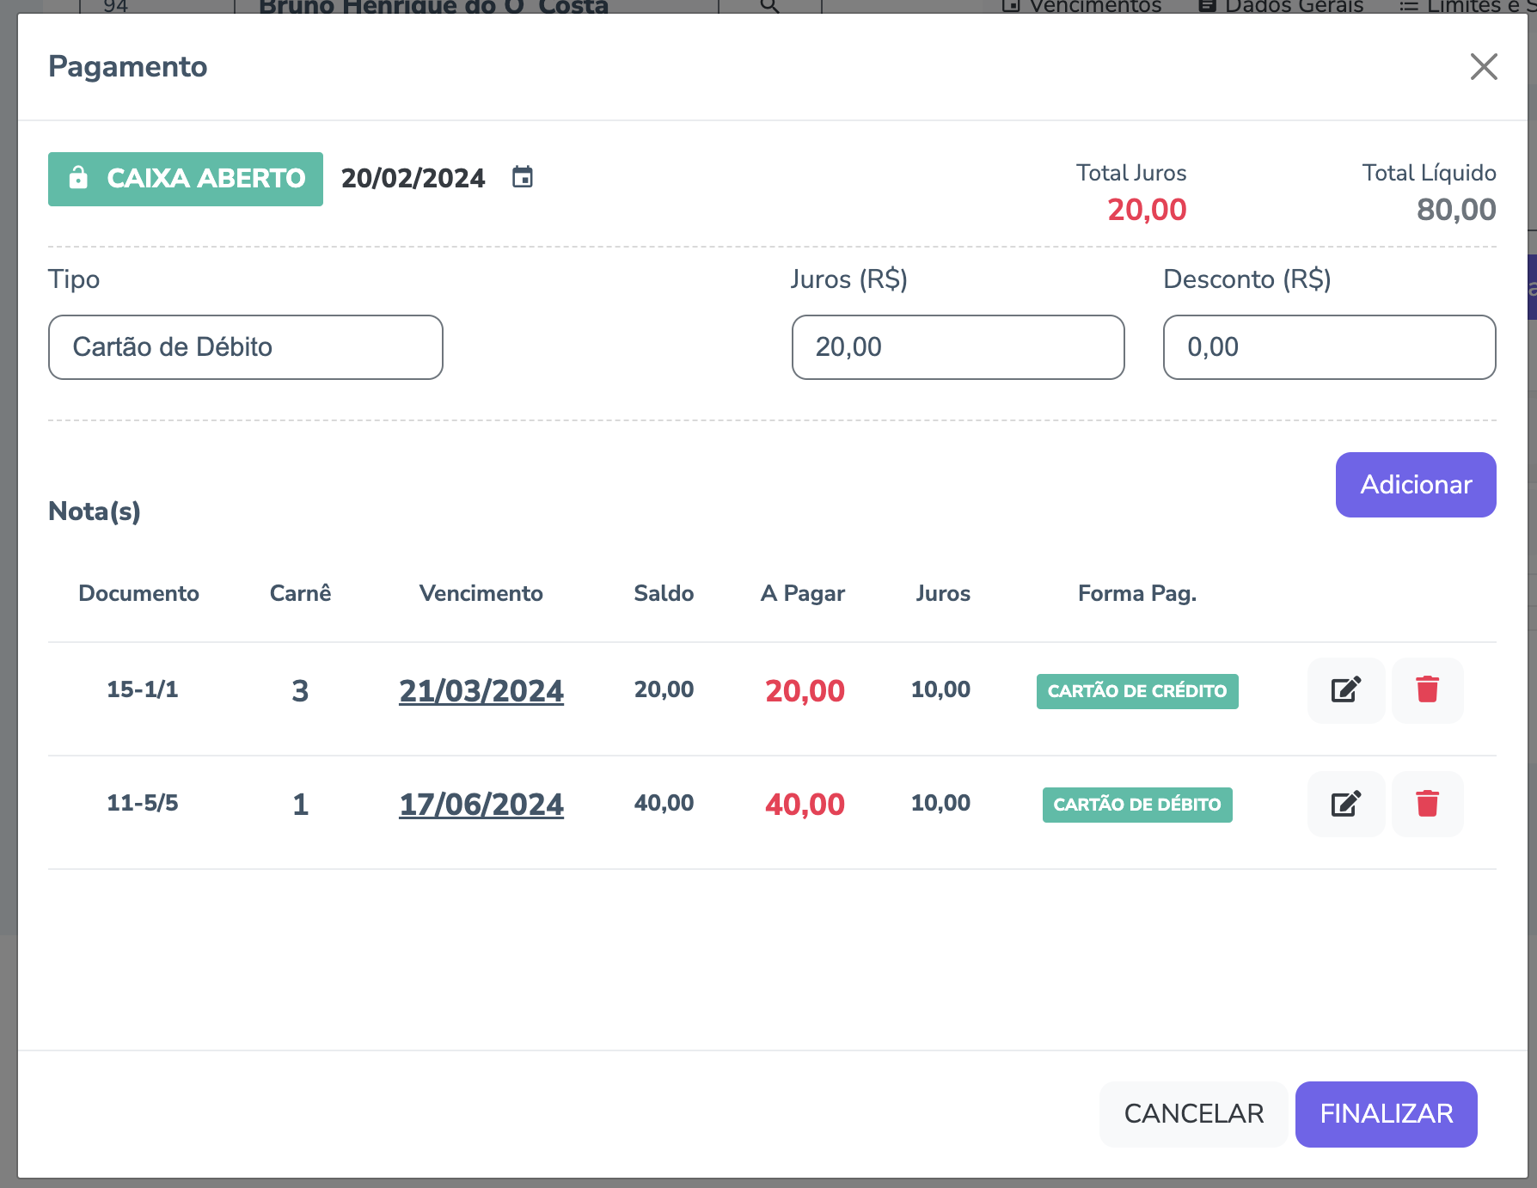The image size is (1537, 1188).
Task: Delete the 11-5/5 note with trash icon
Action: tap(1427, 804)
